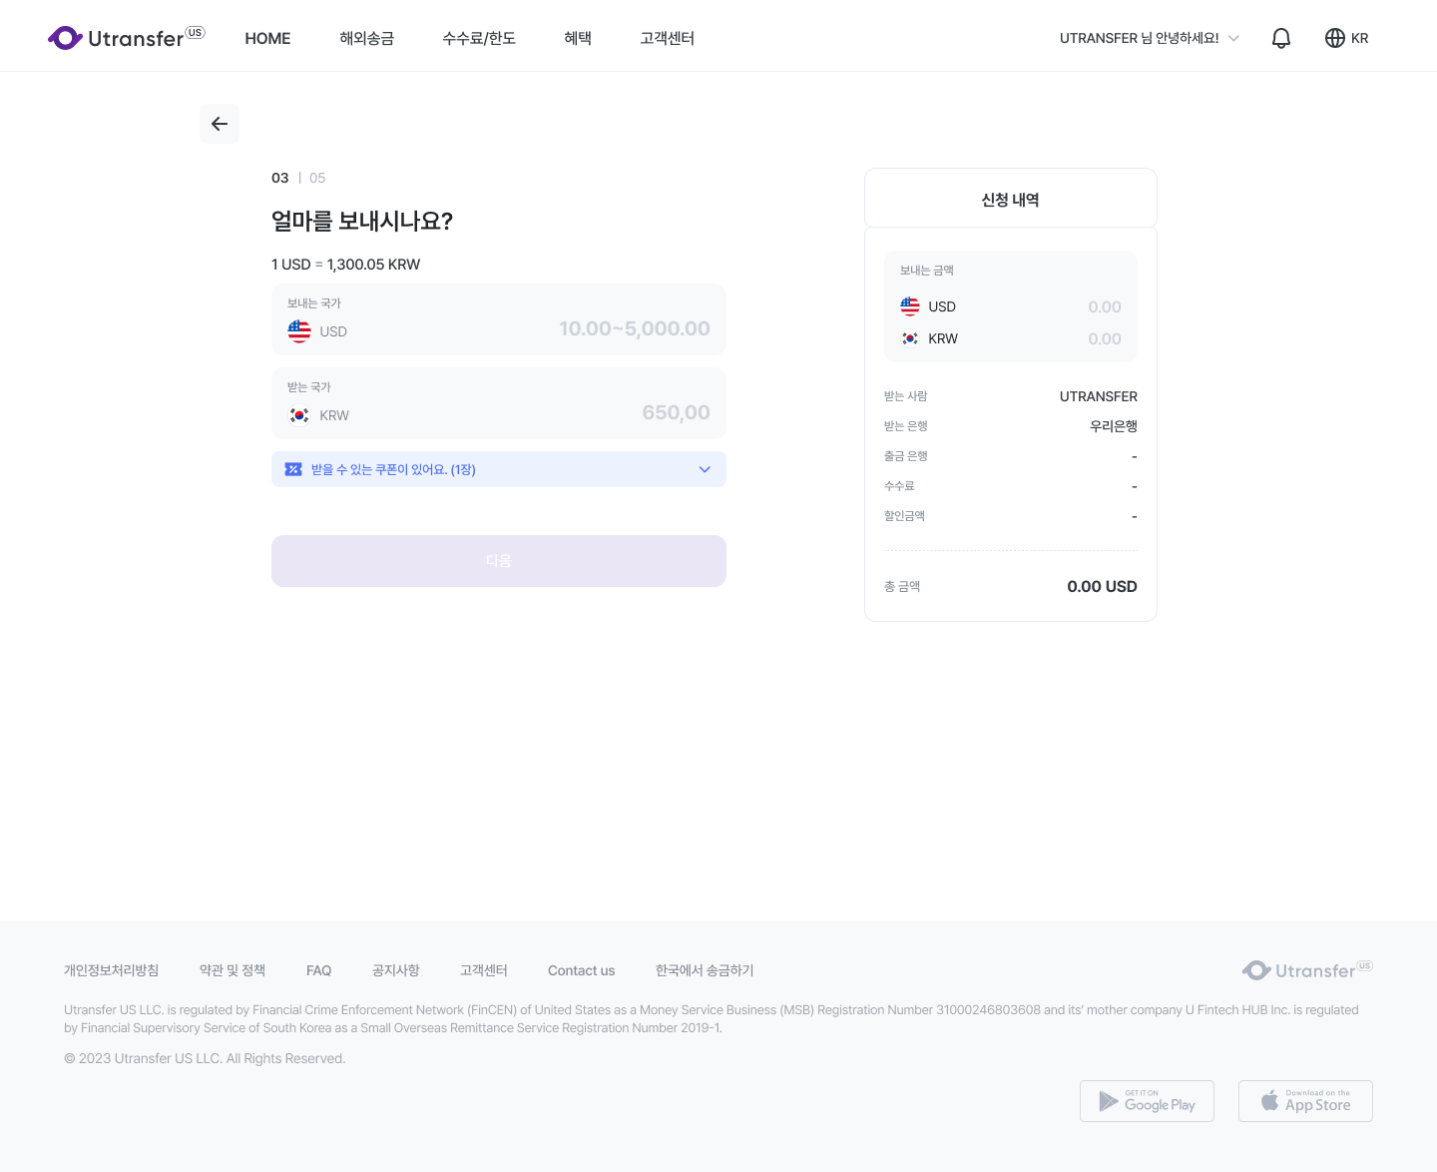Open the 고객센터 header menu
Viewport: 1437px width, 1172px height.
click(667, 38)
